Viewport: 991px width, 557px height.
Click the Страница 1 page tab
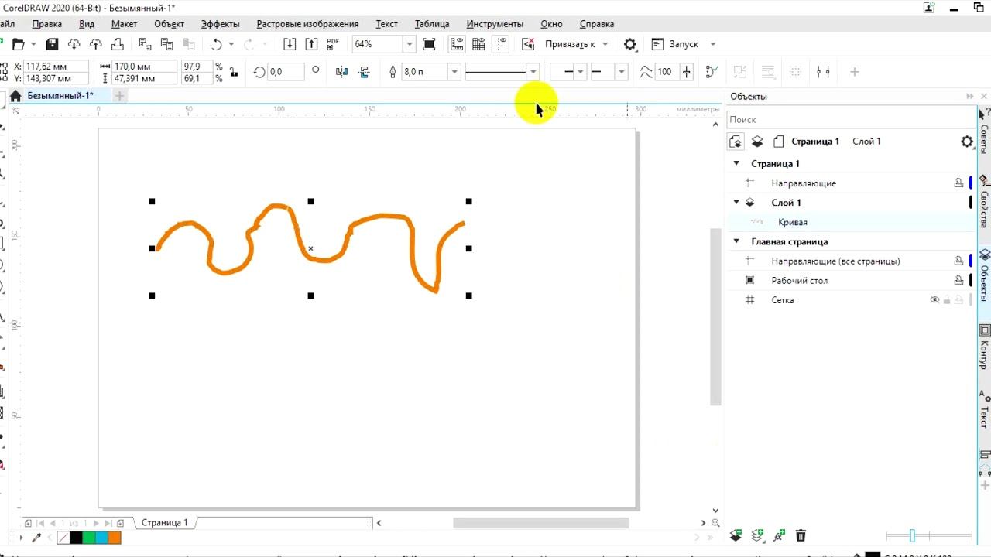(x=164, y=523)
